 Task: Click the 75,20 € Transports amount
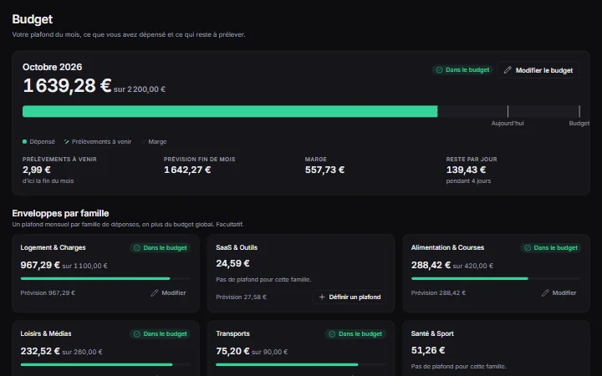click(232, 351)
